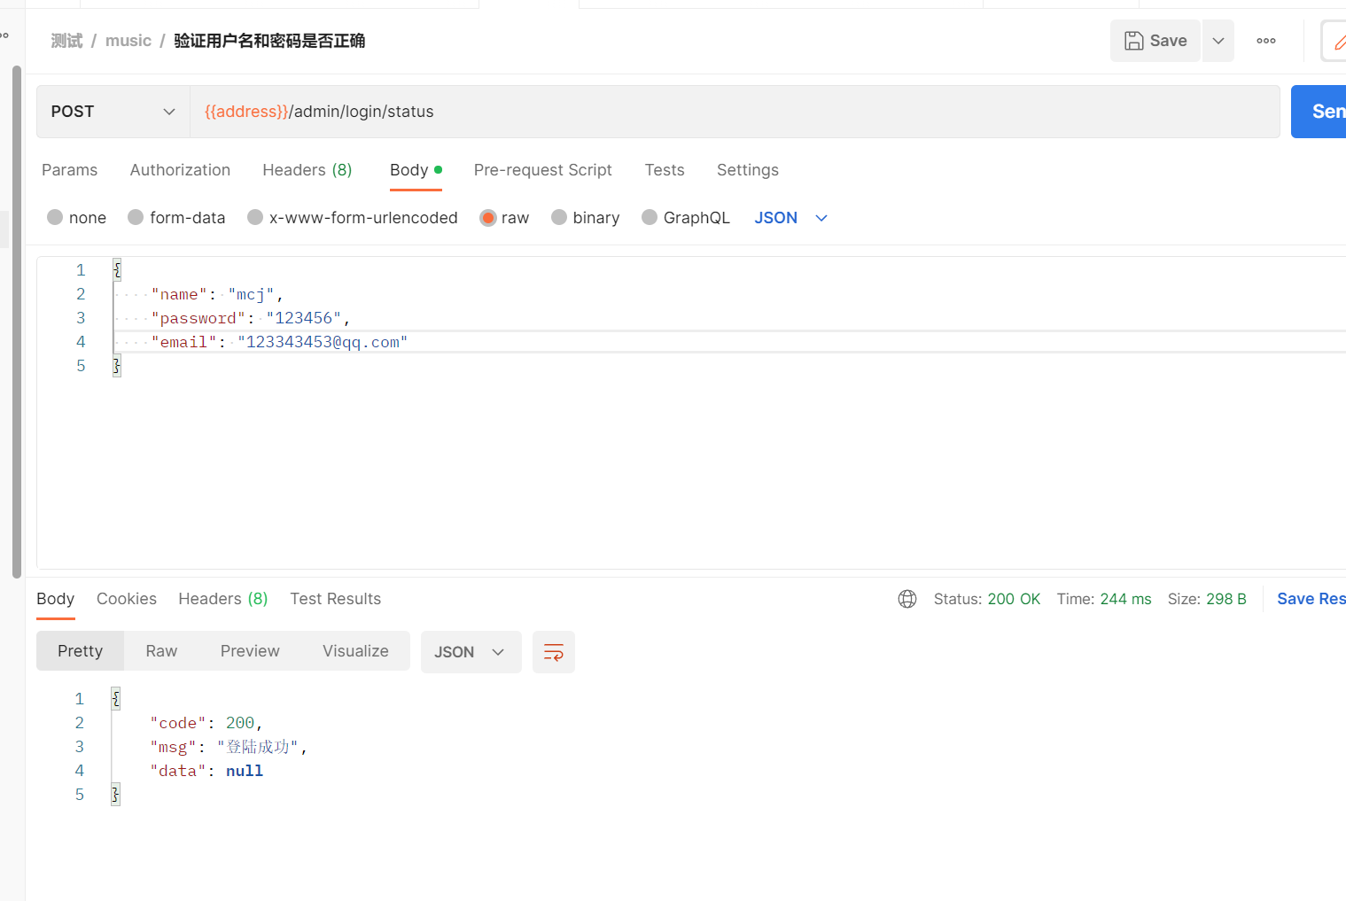This screenshot has height=901, width=1346.
Task: Open the response JSON format dropdown
Action: (x=471, y=652)
